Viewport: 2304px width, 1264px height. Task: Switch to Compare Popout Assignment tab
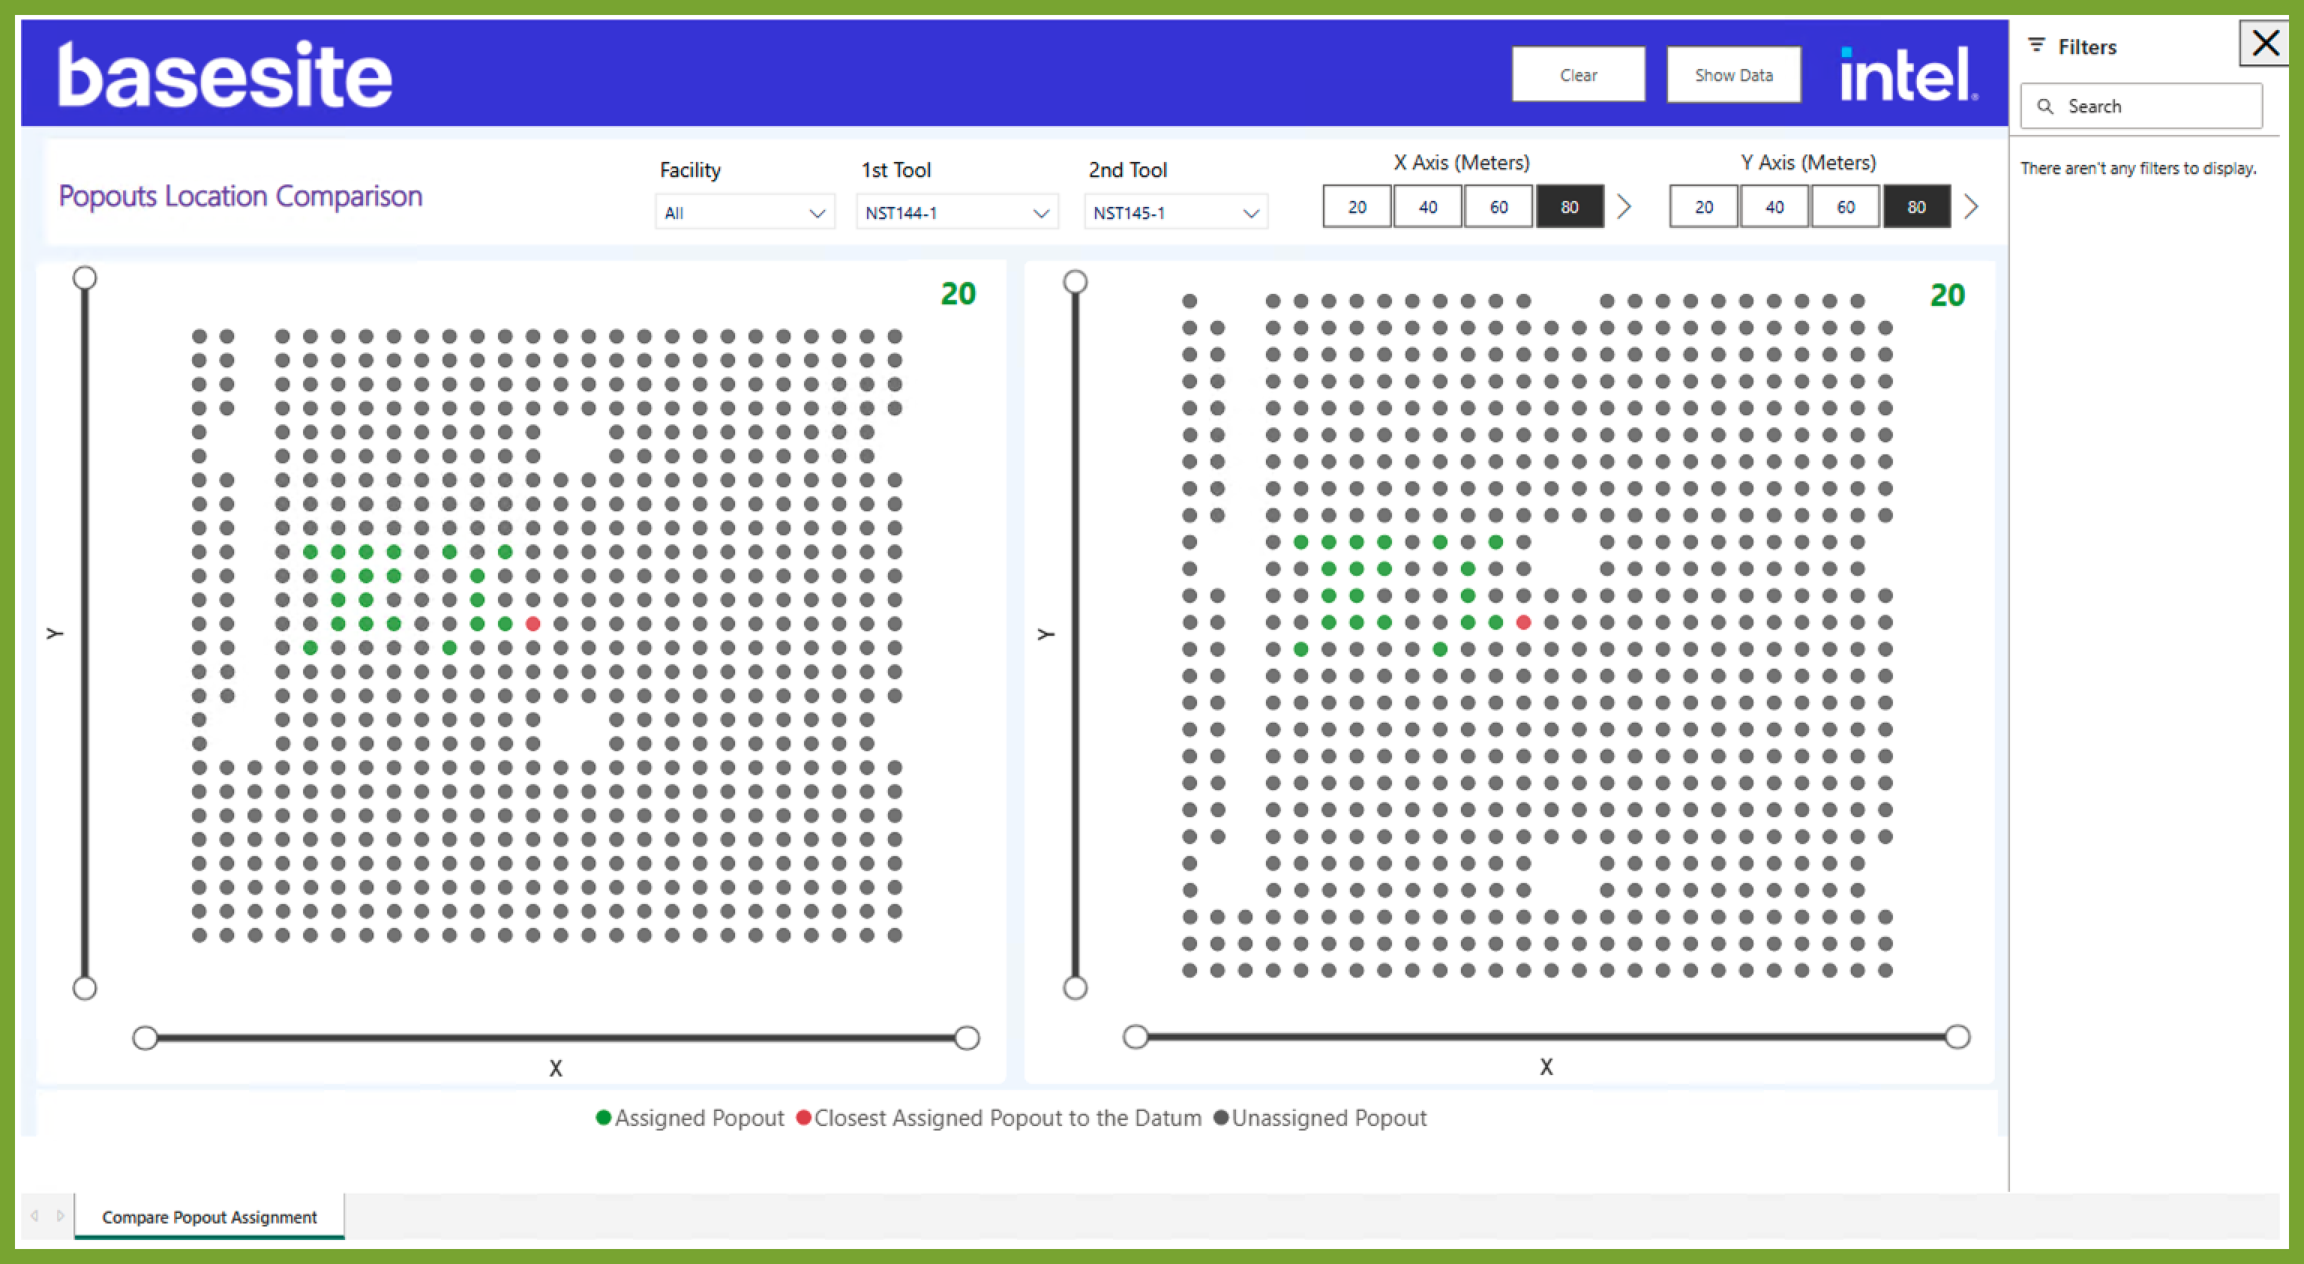209,1217
